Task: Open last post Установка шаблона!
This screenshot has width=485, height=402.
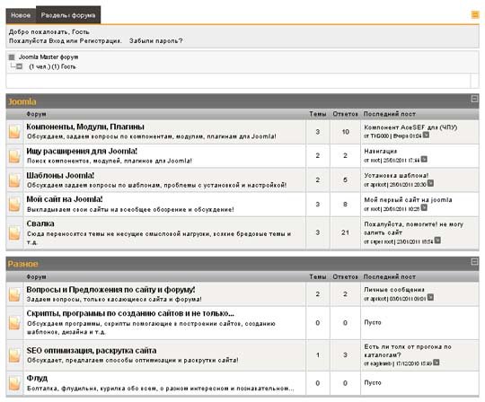Action: (396, 176)
